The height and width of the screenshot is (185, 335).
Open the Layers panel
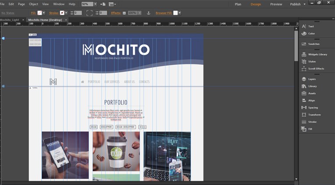pos(311,79)
